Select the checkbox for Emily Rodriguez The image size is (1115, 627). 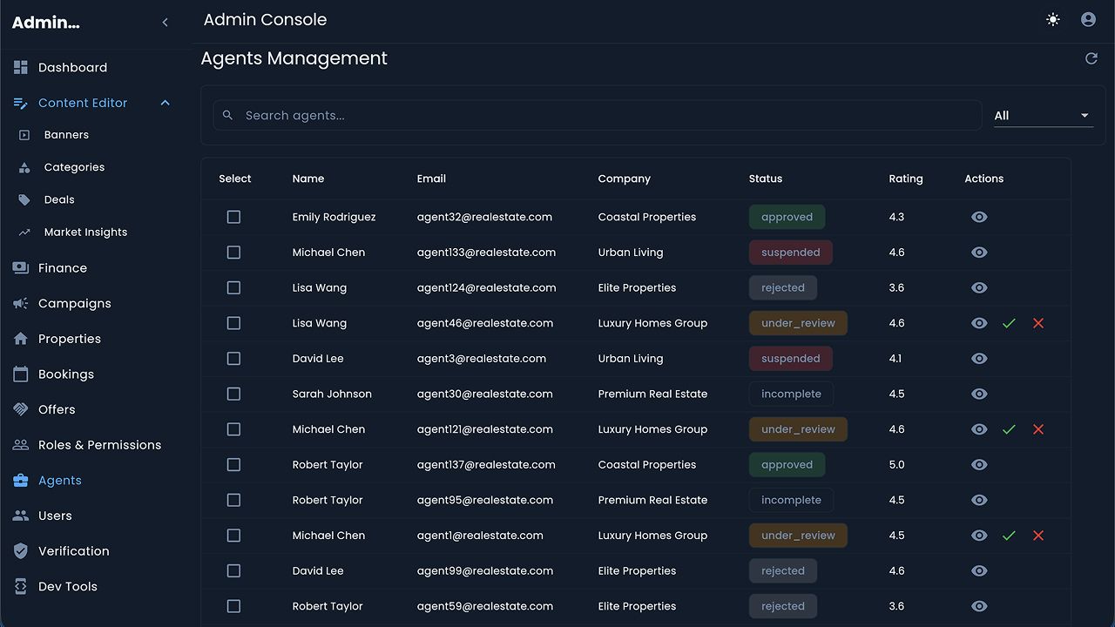coord(233,217)
